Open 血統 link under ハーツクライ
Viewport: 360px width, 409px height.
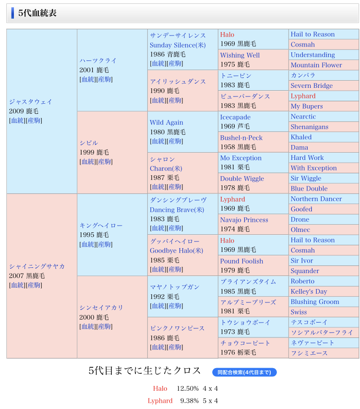[x=87, y=80]
